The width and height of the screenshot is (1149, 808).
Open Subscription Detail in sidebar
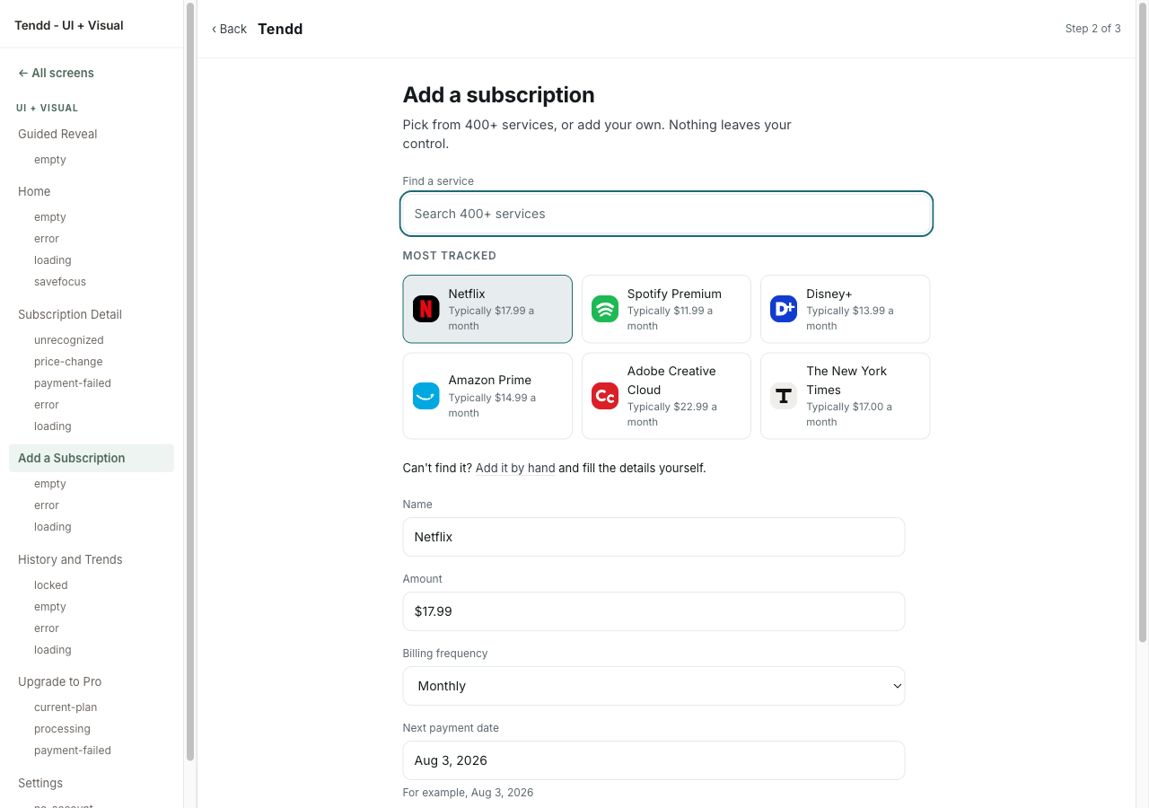(x=70, y=314)
